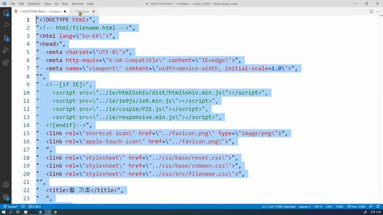Click line number 9 in the gutter
383x215 pixels.
[28, 85]
